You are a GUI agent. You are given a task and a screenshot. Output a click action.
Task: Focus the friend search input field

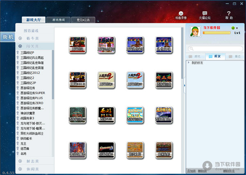215,48
